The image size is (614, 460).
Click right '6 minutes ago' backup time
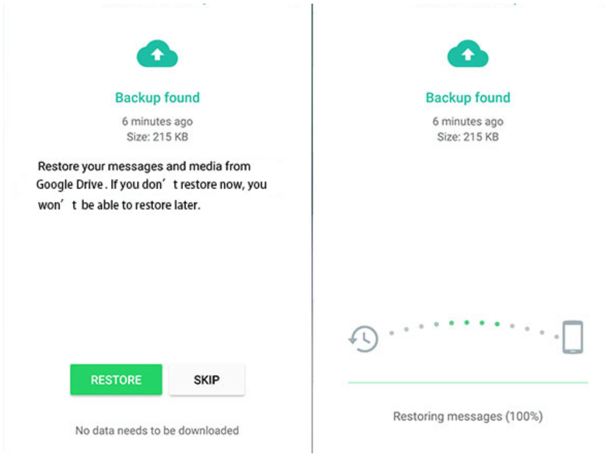tap(468, 121)
